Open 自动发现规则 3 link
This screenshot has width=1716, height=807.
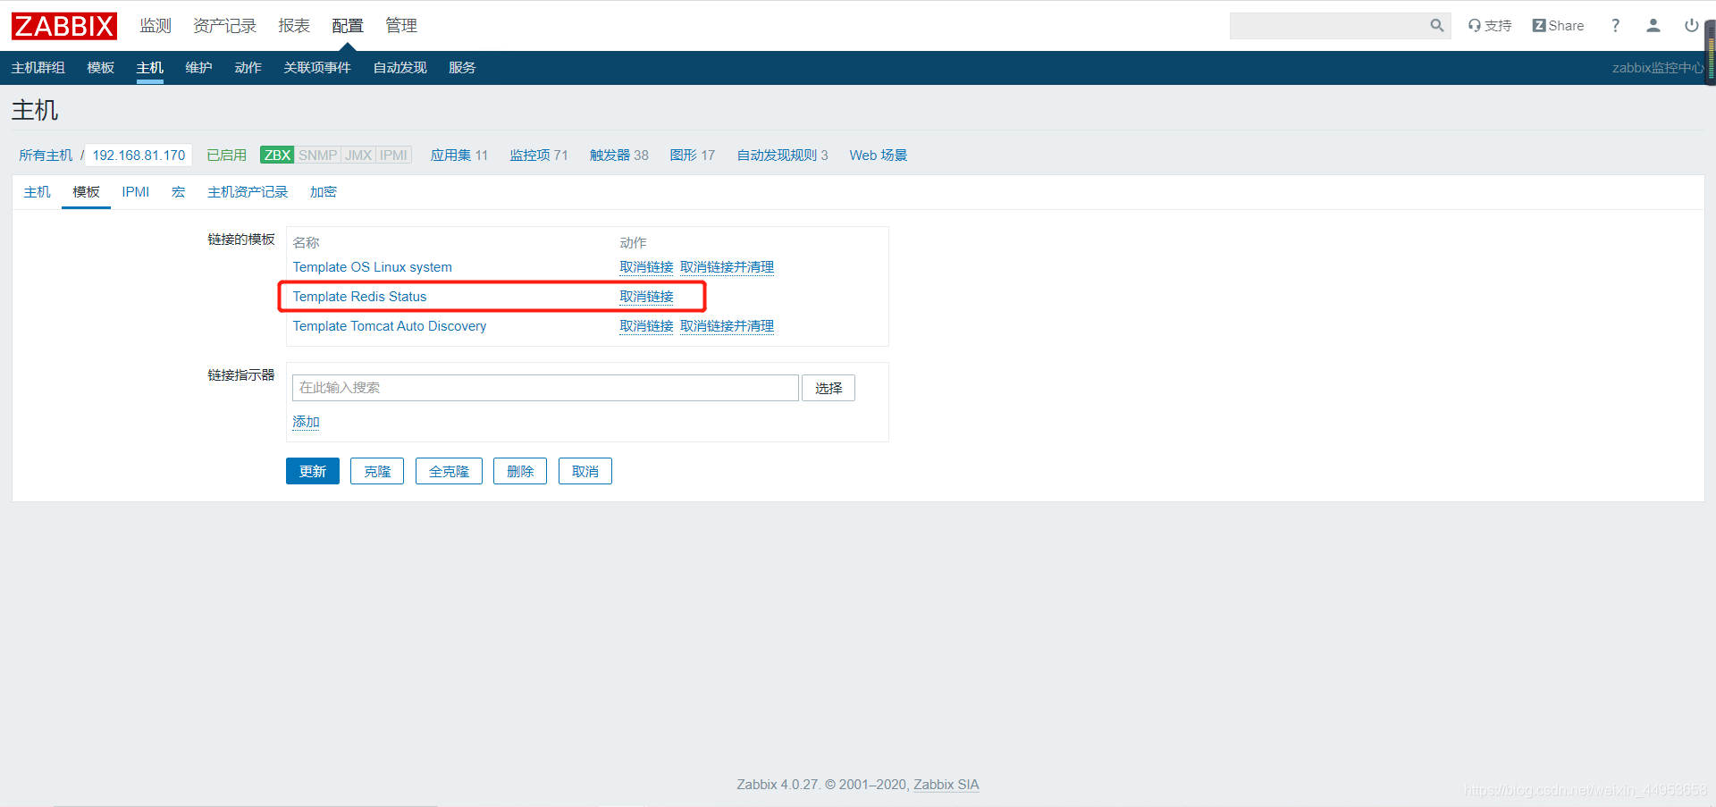click(x=783, y=156)
